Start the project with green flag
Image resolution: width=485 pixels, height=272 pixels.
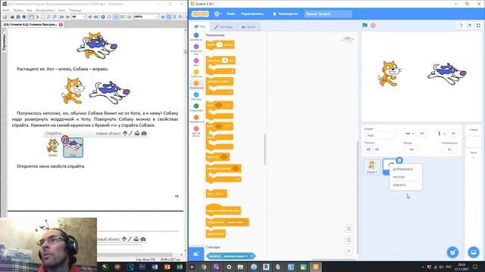pyautogui.click(x=365, y=25)
